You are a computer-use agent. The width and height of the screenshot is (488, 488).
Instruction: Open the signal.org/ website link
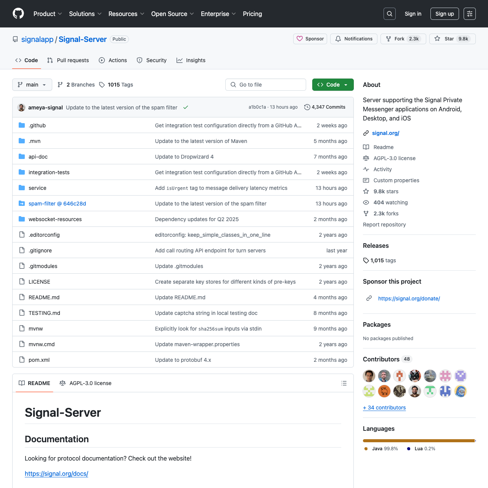pyautogui.click(x=386, y=133)
